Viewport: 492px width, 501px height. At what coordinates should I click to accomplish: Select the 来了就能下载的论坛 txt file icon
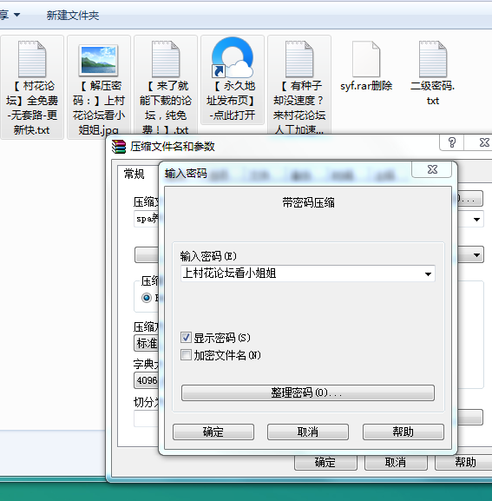(166, 59)
